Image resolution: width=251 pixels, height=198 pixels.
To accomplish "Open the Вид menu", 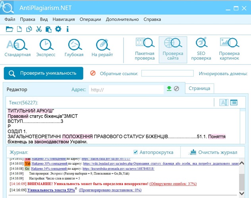I will (44, 19).
